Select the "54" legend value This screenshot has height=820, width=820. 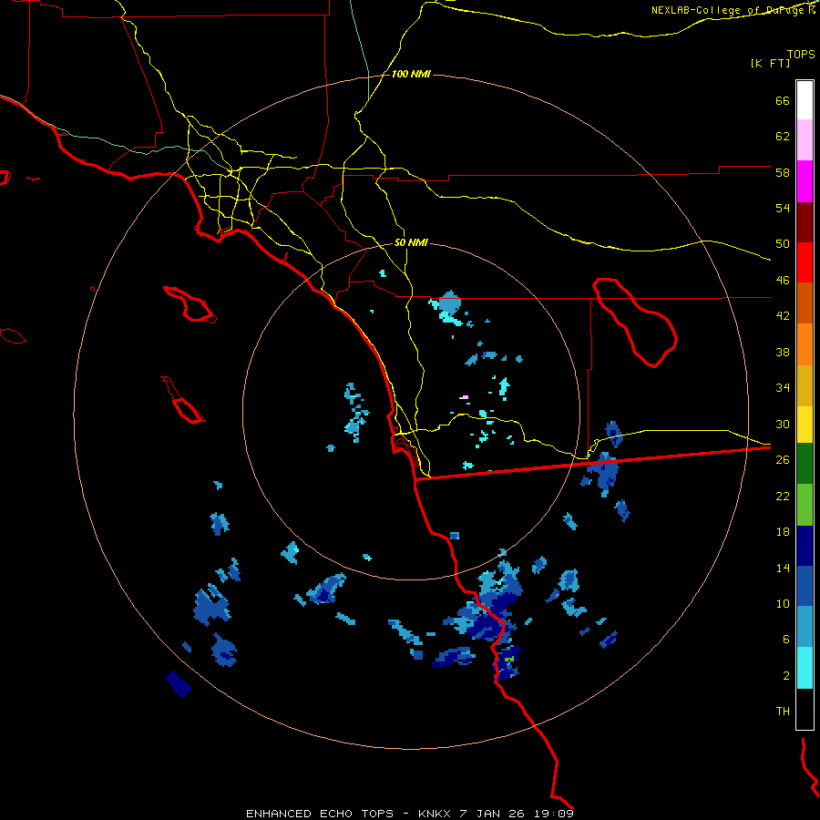point(783,208)
